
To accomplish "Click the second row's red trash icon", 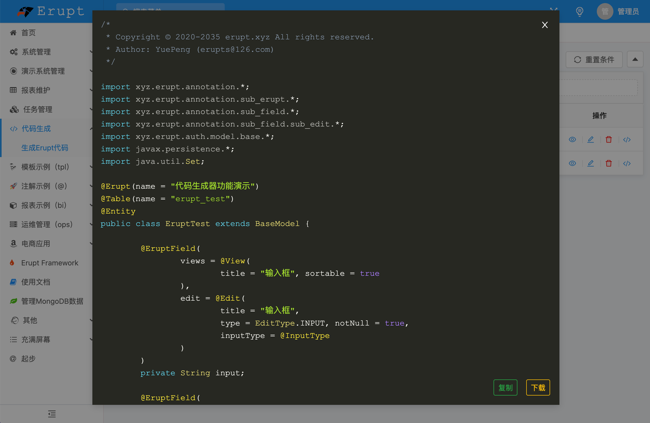I will [608, 163].
